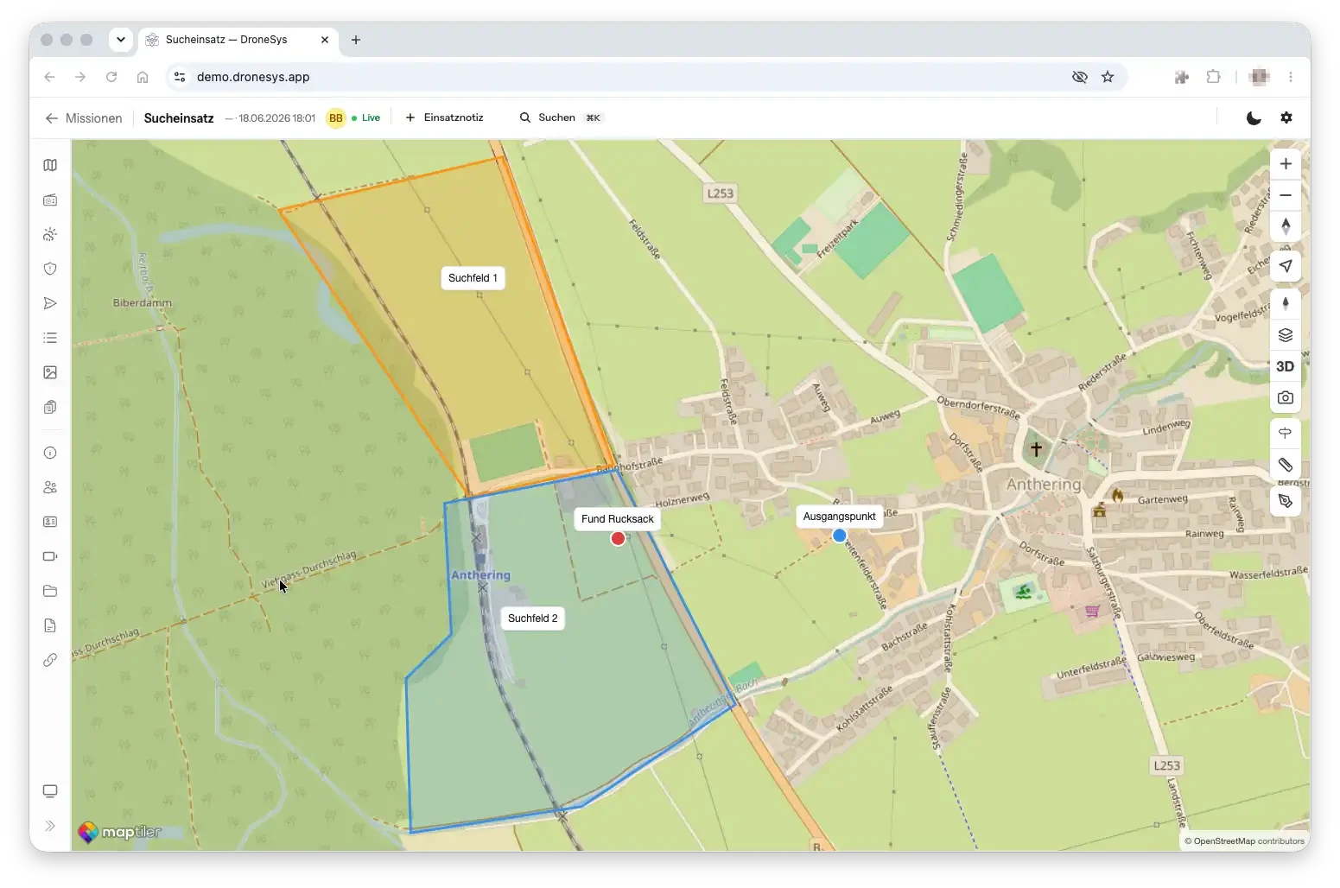Click browser back arrow
This screenshot has width=1340, height=888.
(x=49, y=77)
